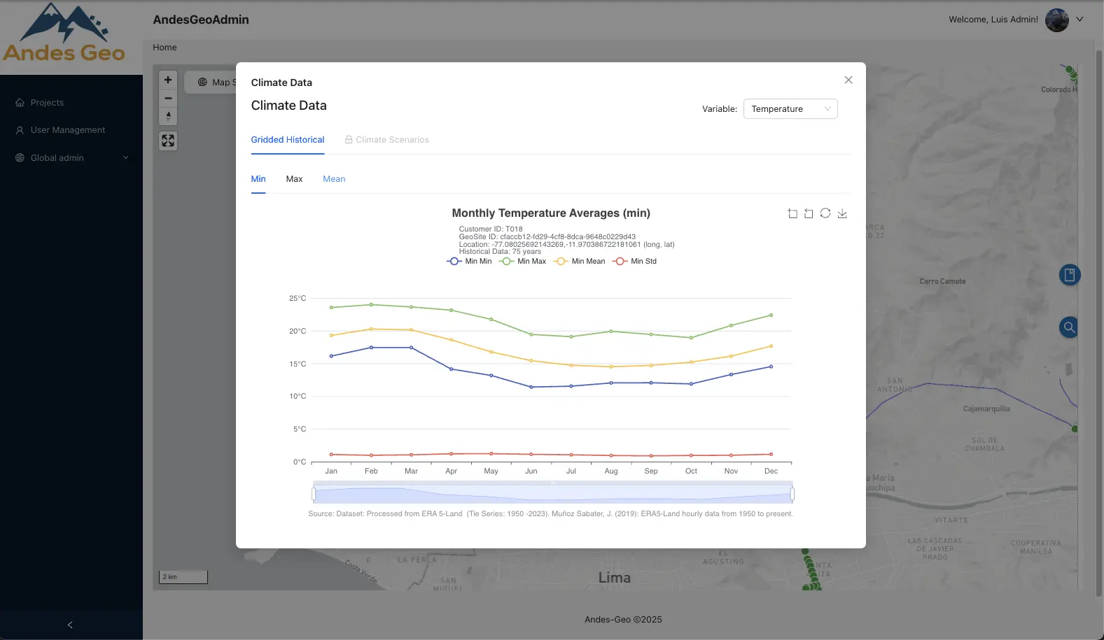Select the Min sub-tab
1104x640 pixels.
coord(258,179)
